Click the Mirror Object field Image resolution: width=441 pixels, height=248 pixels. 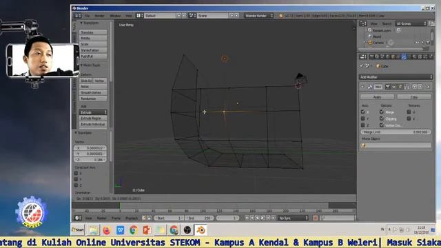tap(396, 145)
